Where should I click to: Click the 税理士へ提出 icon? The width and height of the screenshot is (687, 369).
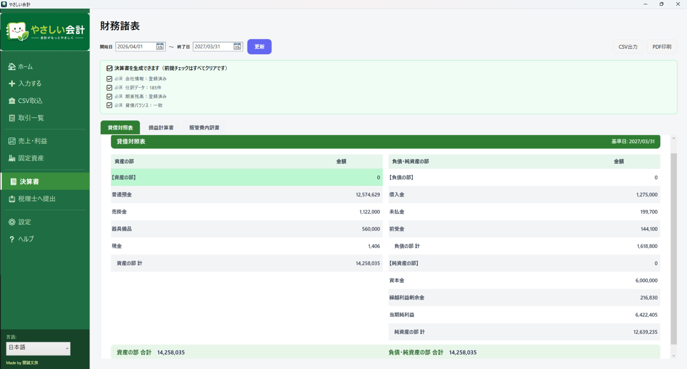coord(12,199)
